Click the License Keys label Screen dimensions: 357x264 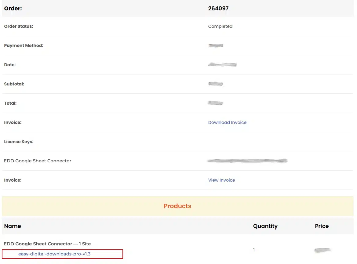(19, 142)
